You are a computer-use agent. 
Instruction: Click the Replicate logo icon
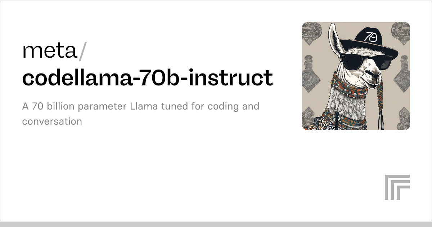tap(397, 187)
